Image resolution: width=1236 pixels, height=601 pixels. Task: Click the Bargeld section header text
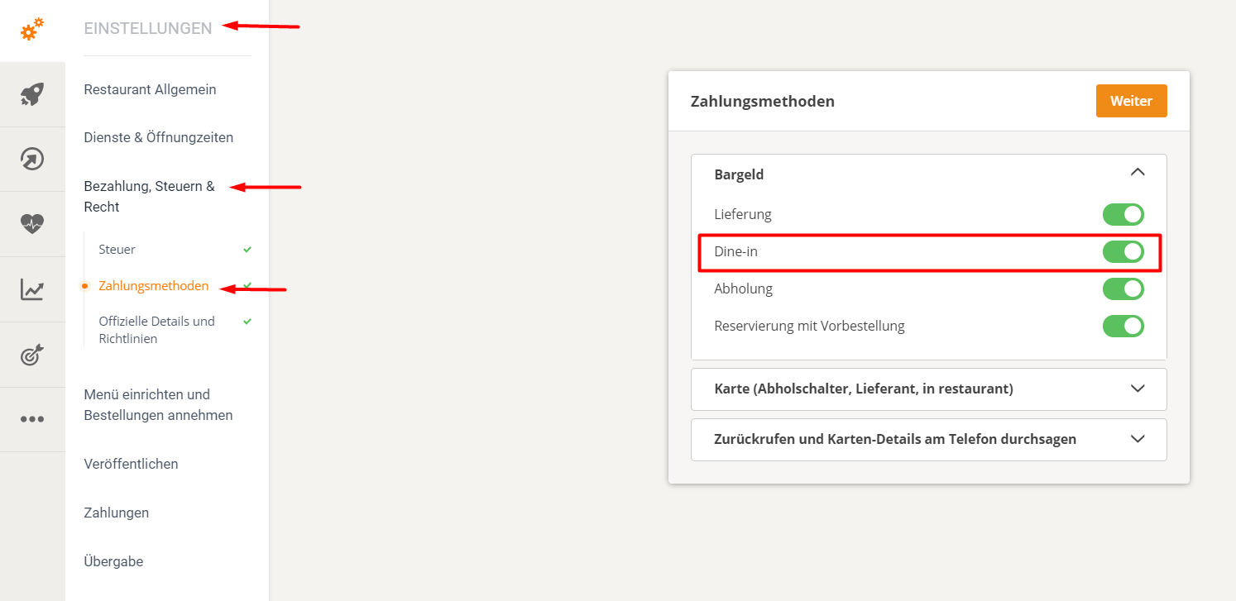(739, 174)
